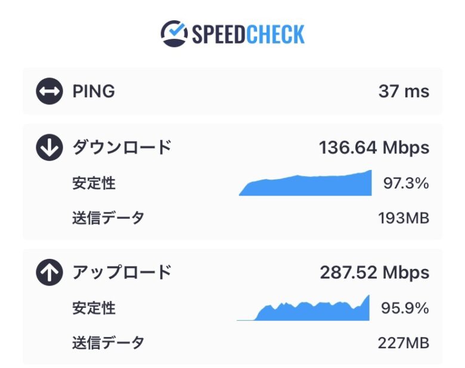Select the download 送信データ label
This screenshot has height=368, width=465.
point(108,218)
